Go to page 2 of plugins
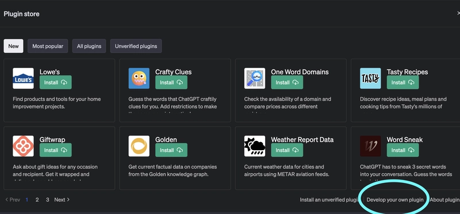The image size is (460, 214). (37, 200)
